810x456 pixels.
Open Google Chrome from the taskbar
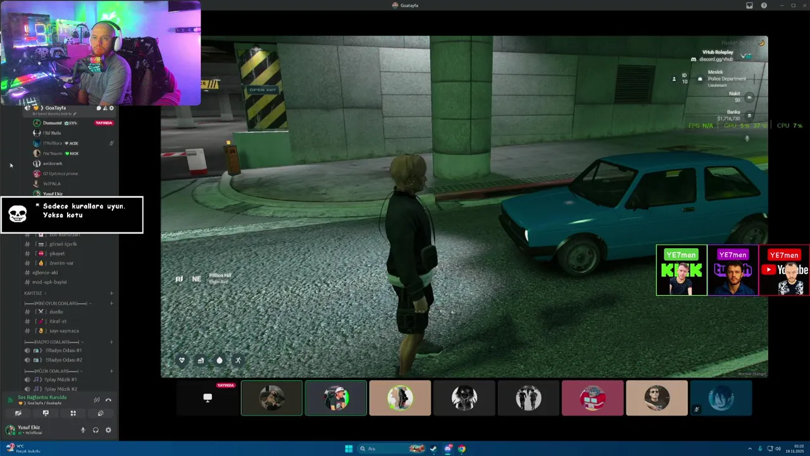462,449
